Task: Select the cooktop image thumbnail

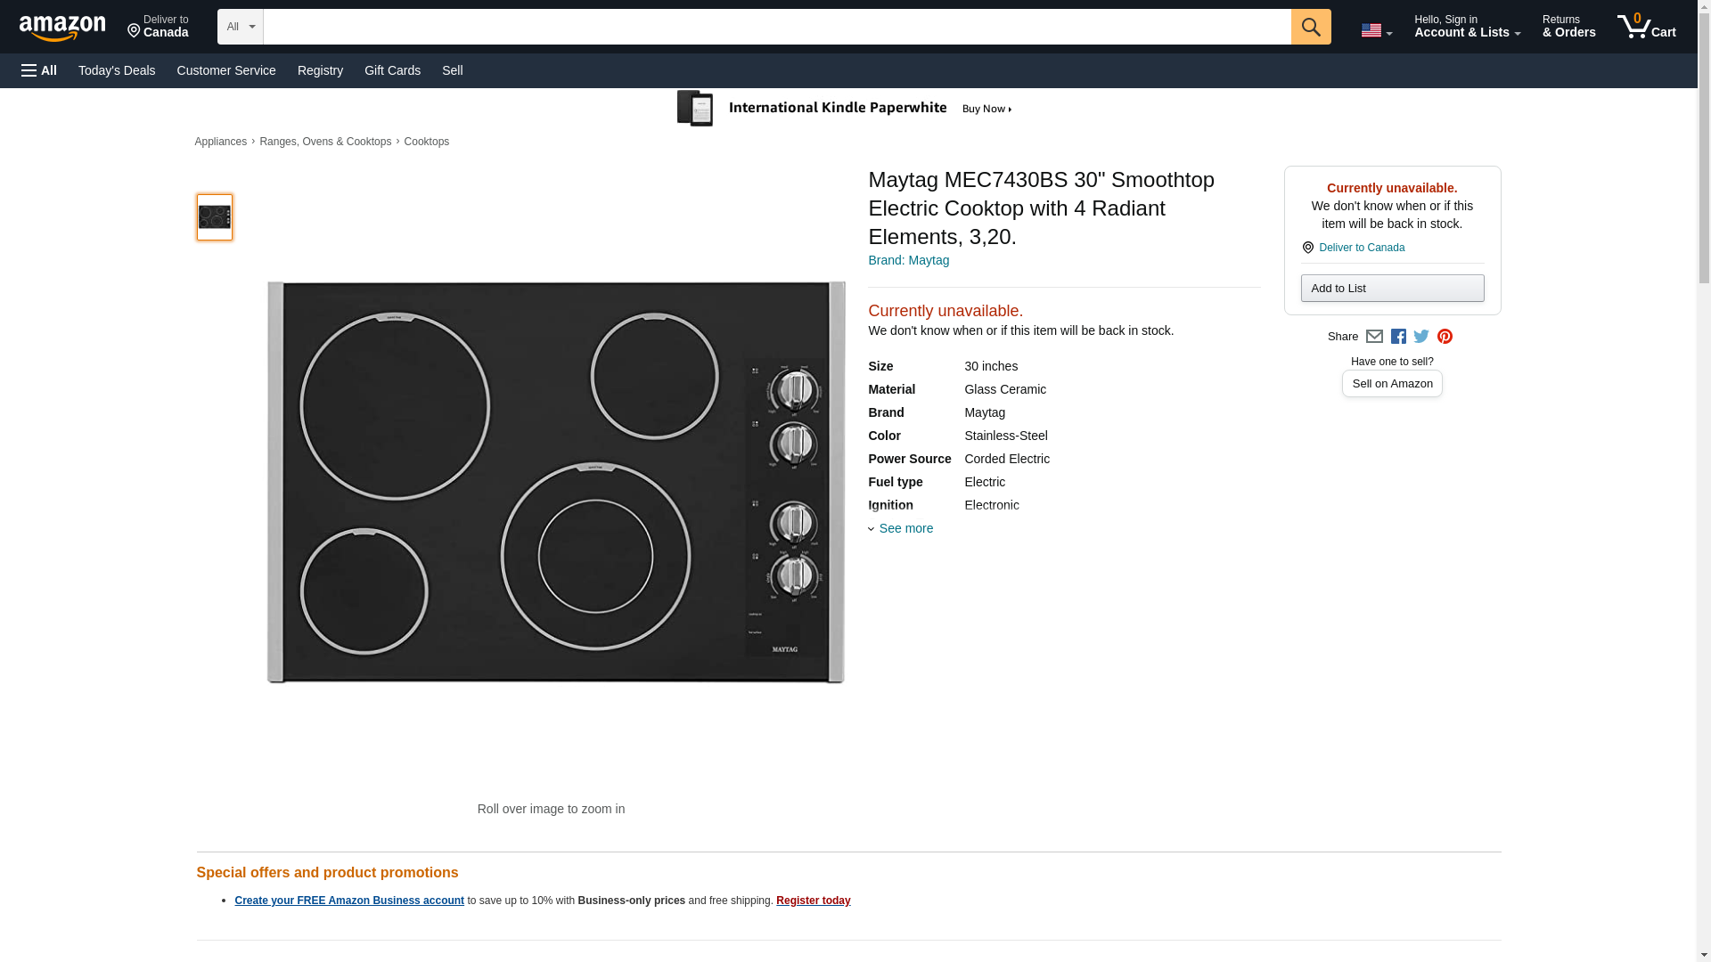Action: coord(214,217)
